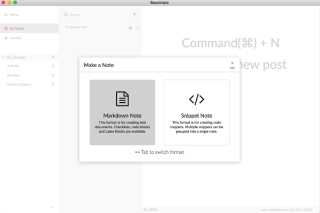Click the code brackets icon in Snippet Note
Viewport: 320px width, 213px height.
click(x=196, y=99)
